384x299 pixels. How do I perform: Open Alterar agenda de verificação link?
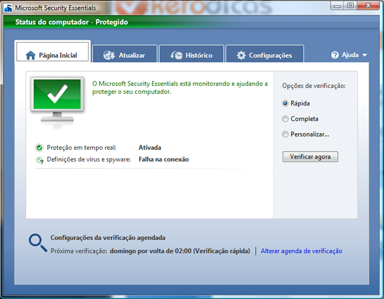[301, 251]
